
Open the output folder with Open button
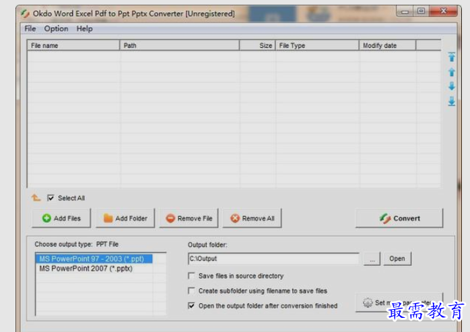(397, 259)
